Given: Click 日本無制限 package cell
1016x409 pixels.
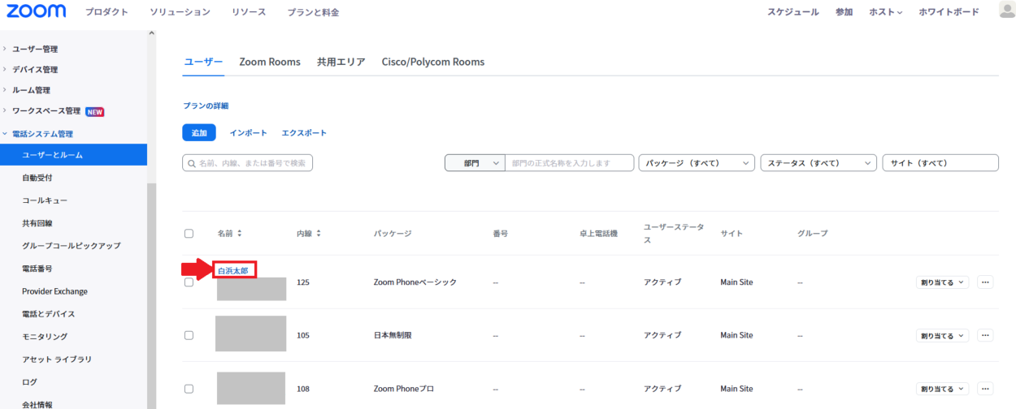Looking at the screenshot, I should pos(393,335).
